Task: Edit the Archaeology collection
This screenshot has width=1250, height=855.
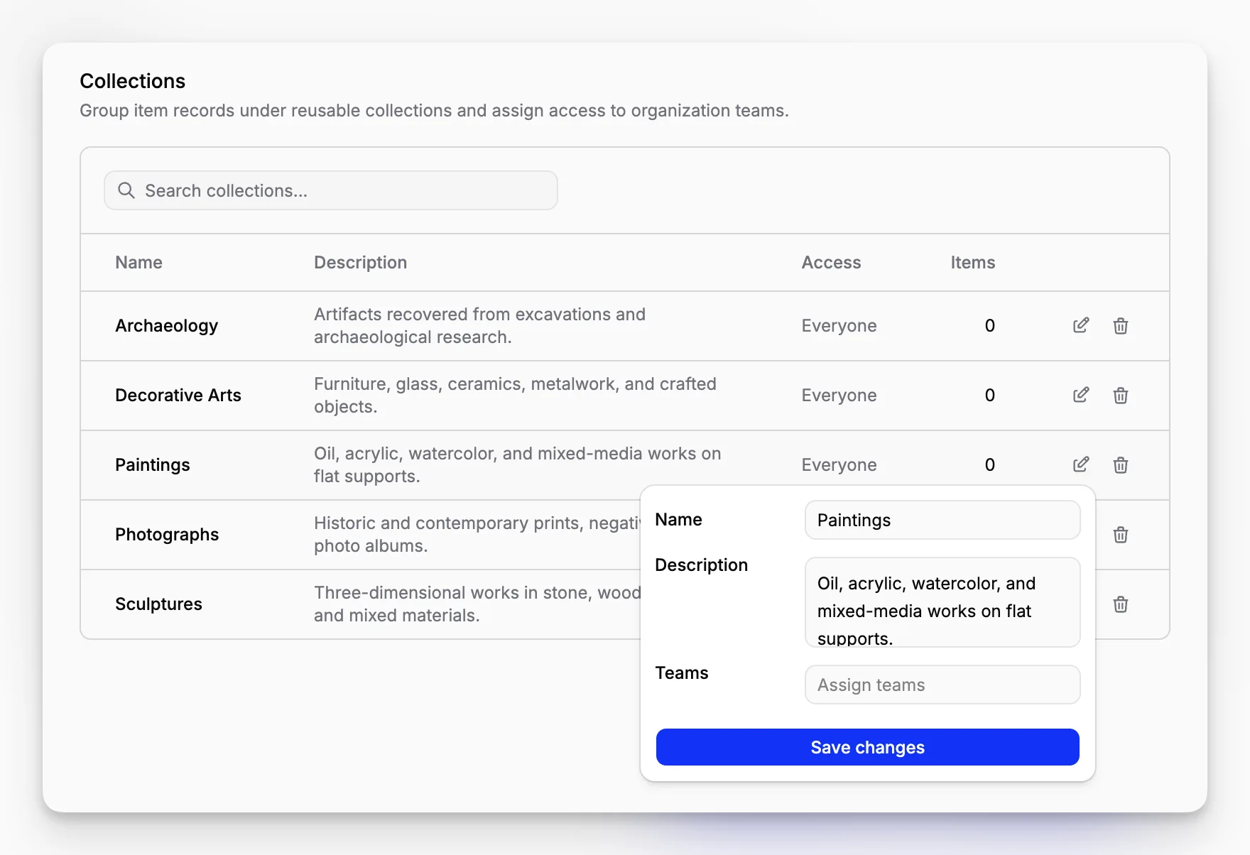Action: pyautogui.click(x=1081, y=325)
